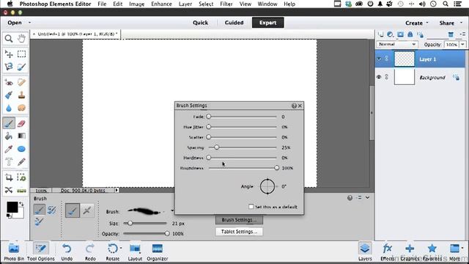This screenshot has height=264, width=469.
Task: Open the Select menu
Action: click(x=206, y=4)
